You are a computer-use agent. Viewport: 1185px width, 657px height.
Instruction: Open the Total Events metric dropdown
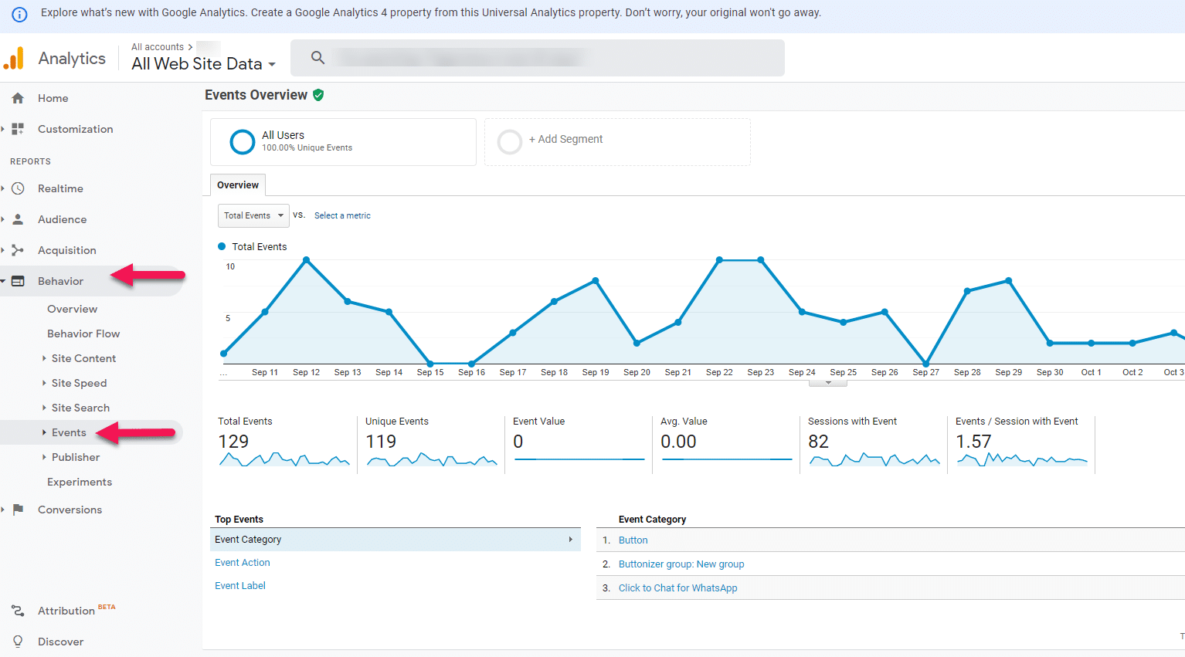253,216
